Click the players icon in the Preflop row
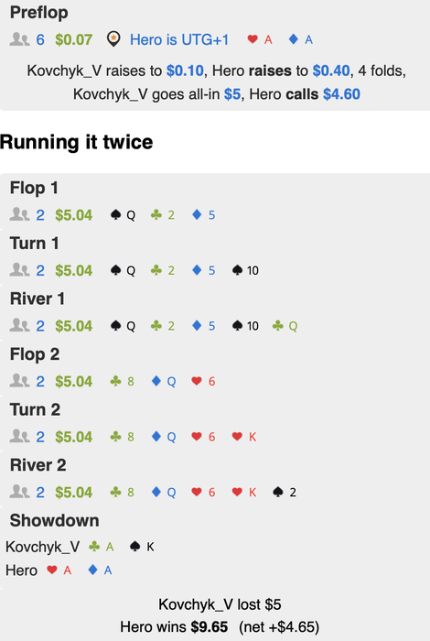 [x=19, y=39]
